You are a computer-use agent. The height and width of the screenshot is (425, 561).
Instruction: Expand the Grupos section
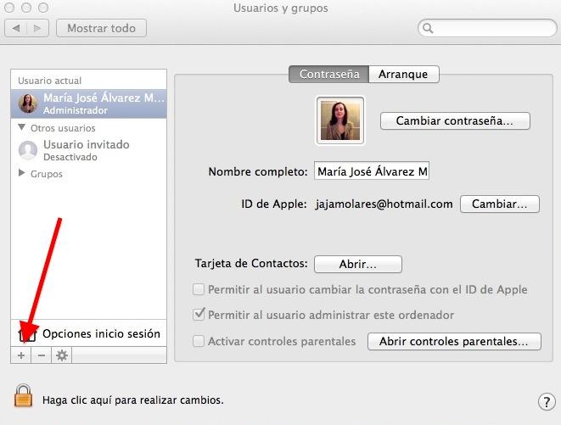(x=23, y=174)
